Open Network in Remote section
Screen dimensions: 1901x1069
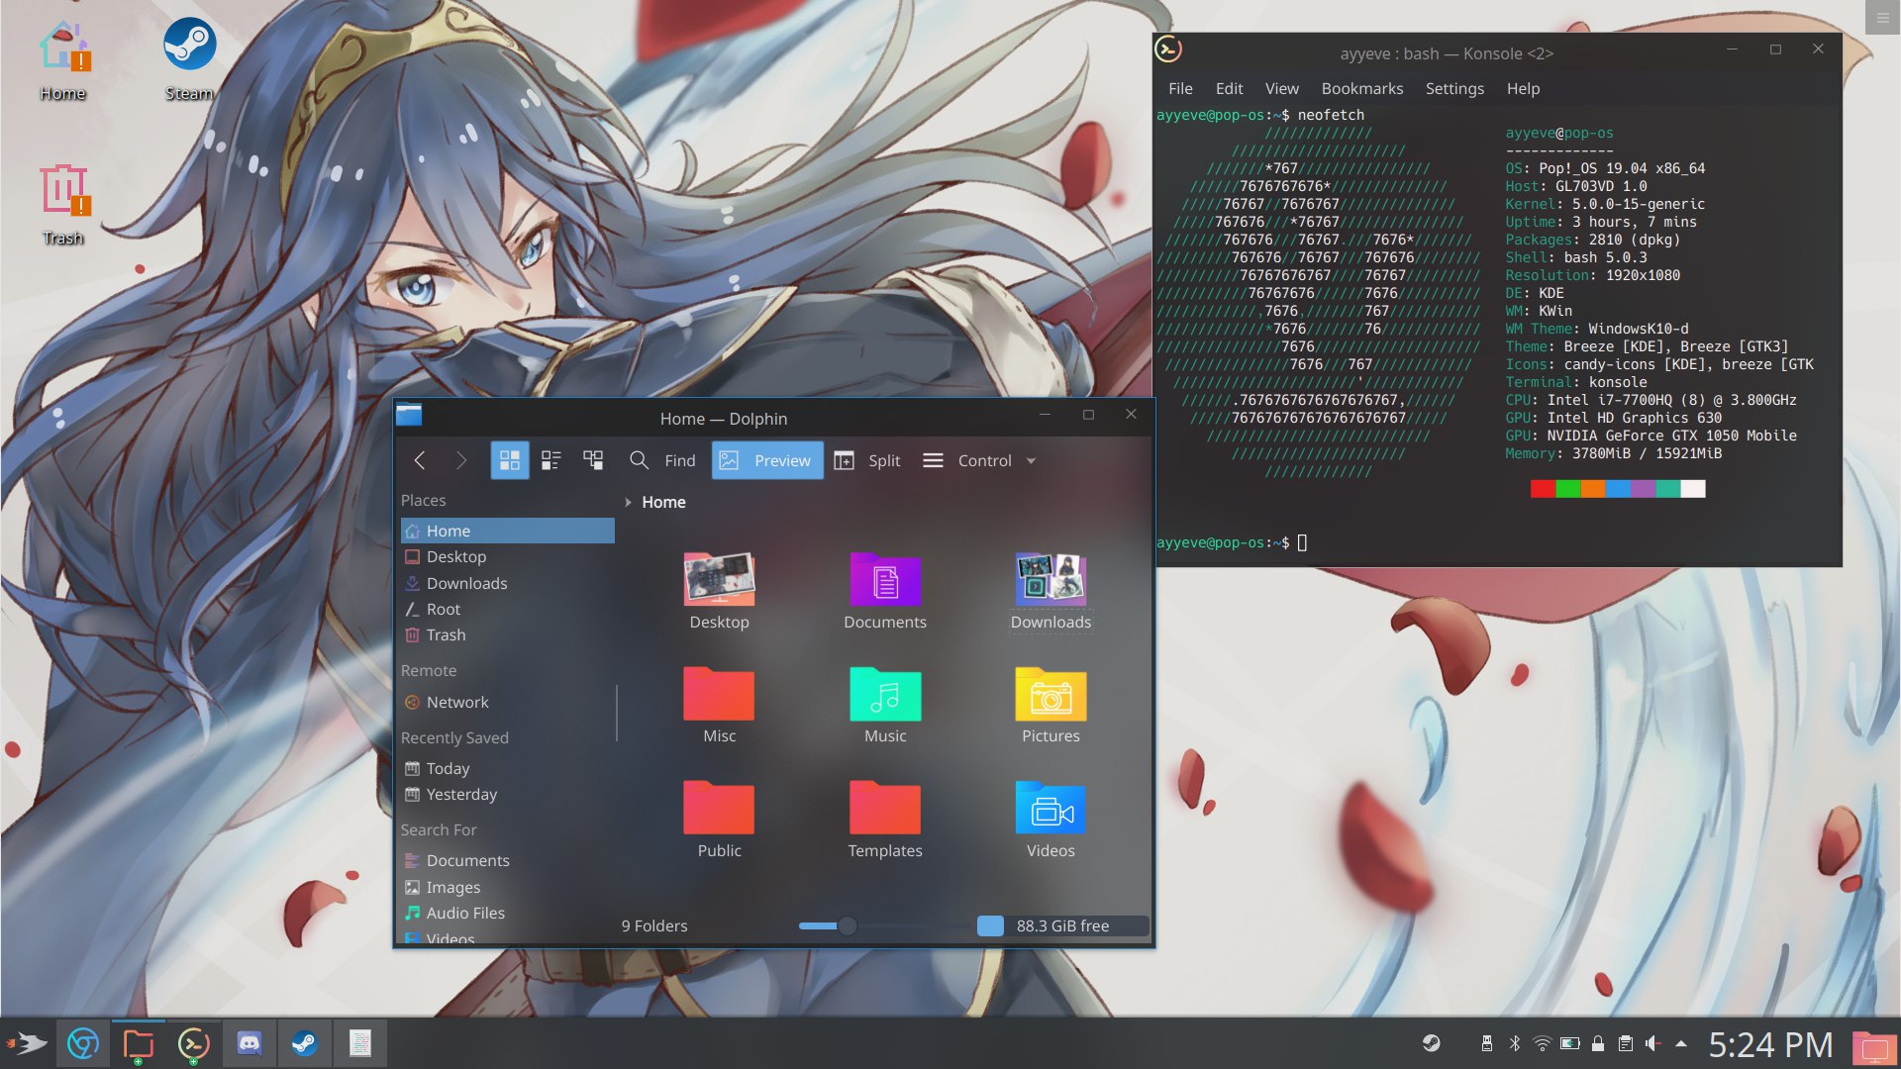(x=507, y=702)
